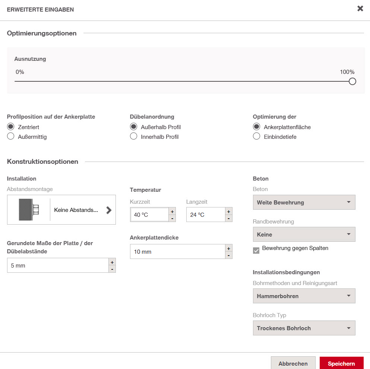Click the Ausnutzung slider handle

[x=352, y=81]
